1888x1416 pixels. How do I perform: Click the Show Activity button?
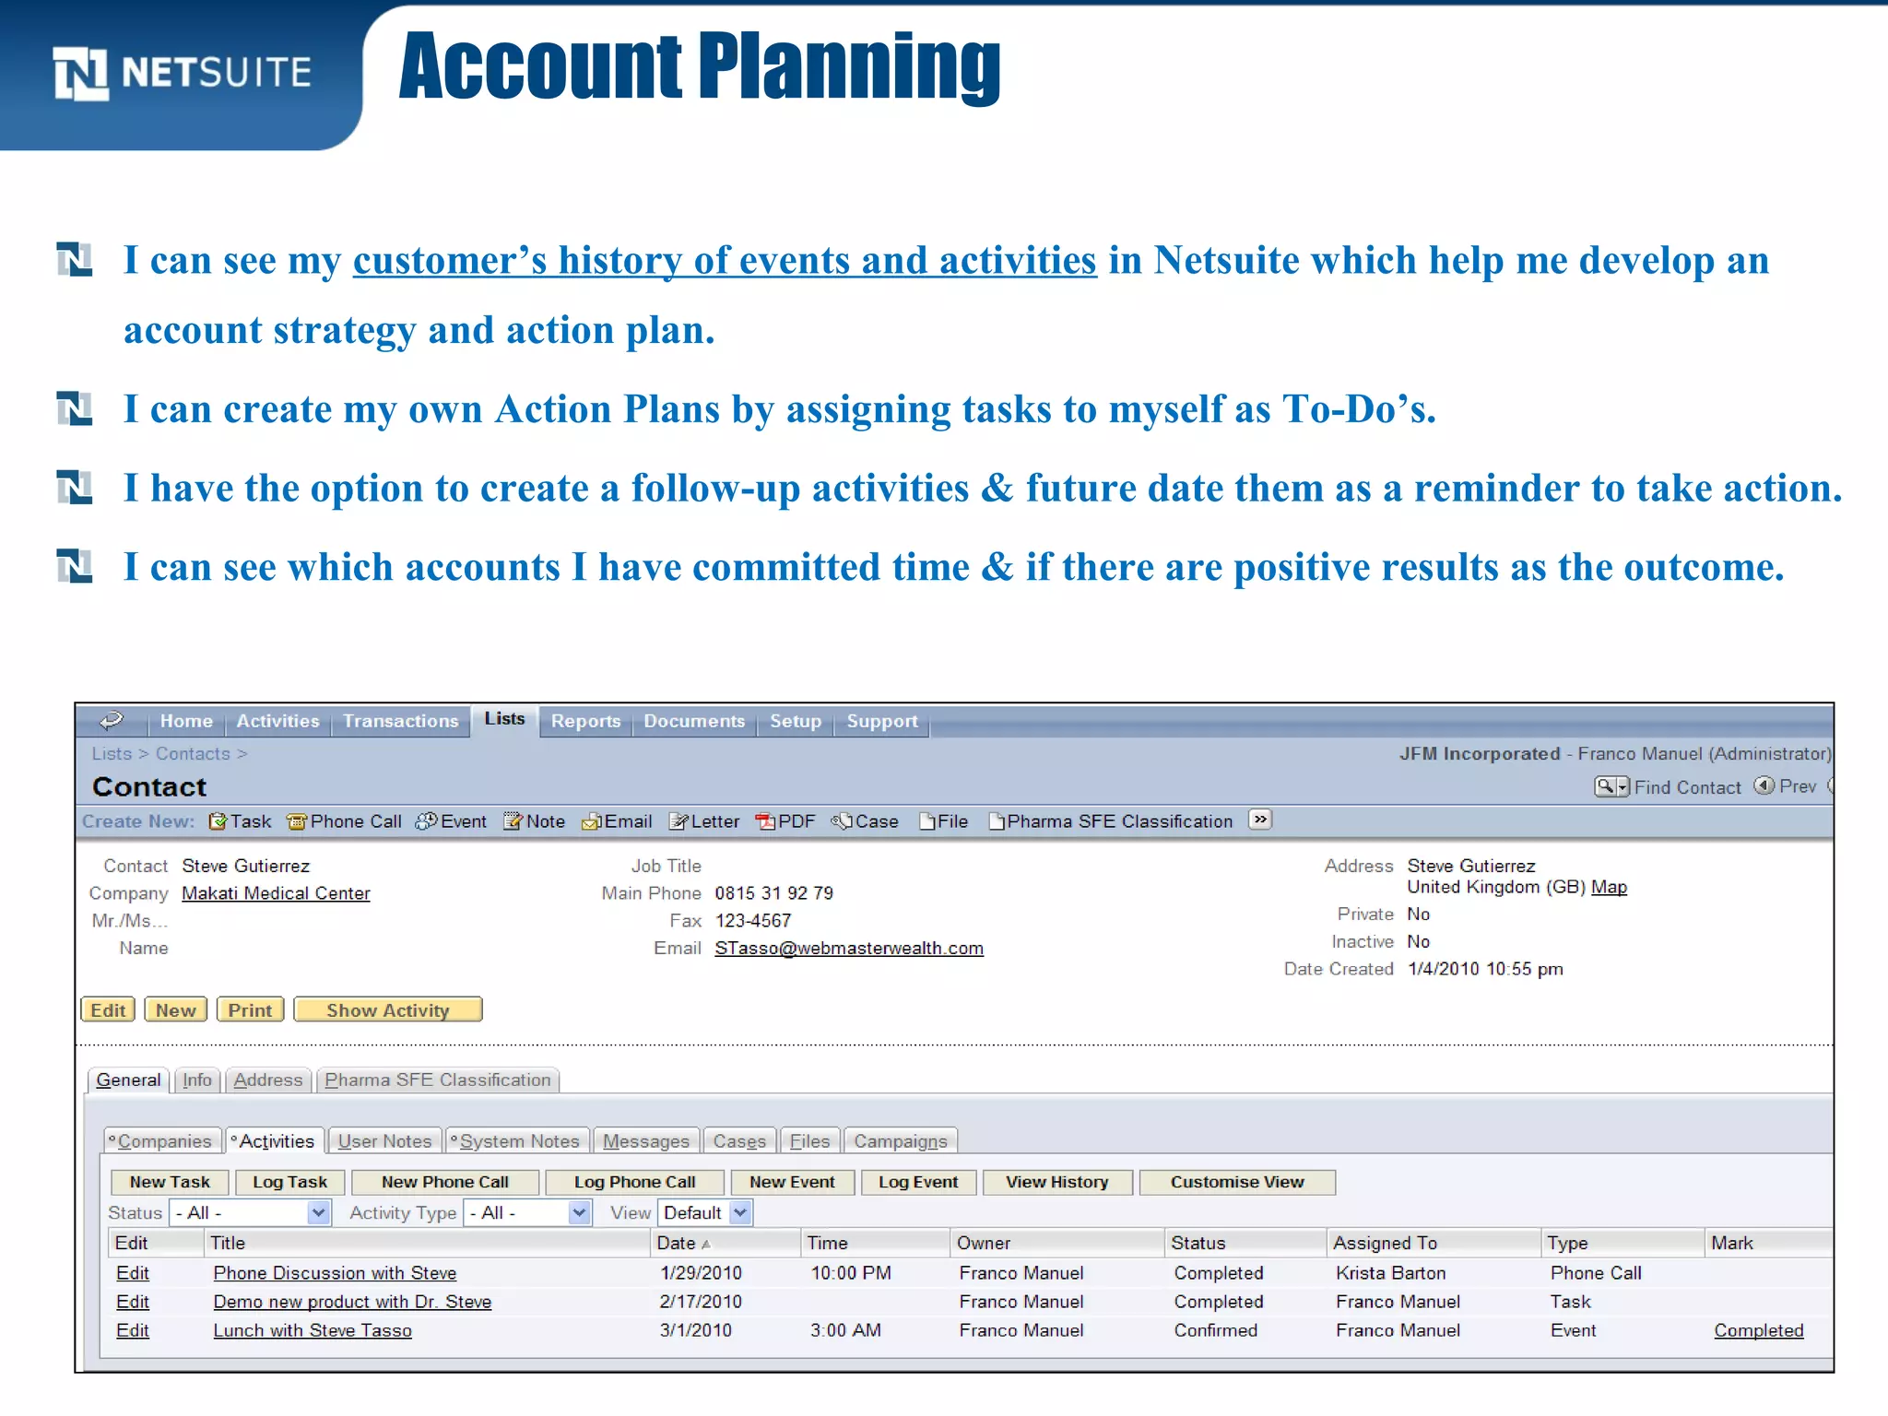point(388,1009)
